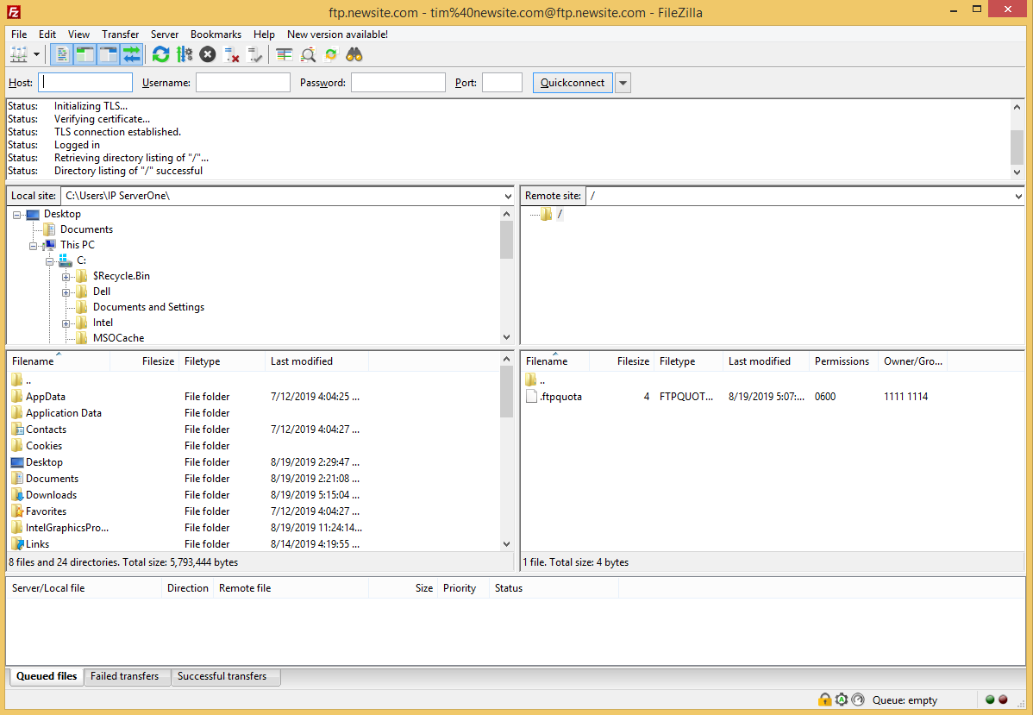Image resolution: width=1033 pixels, height=715 pixels.
Task: Select Desktop folder icon in local list
Action: pyautogui.click(x=17, y=462)
